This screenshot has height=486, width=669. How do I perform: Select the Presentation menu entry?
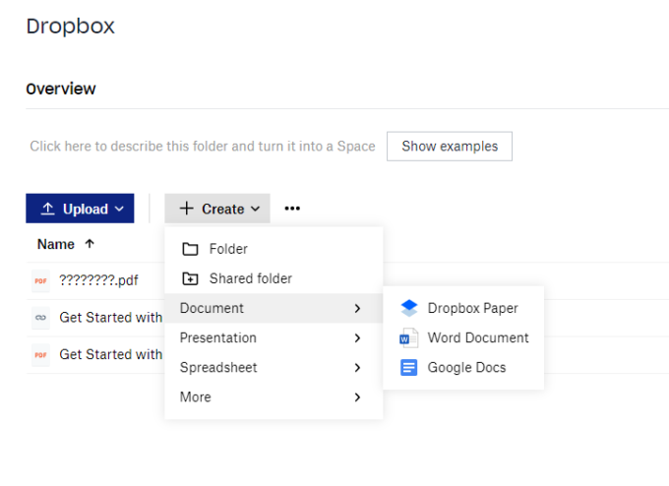pyautogui.click(x=274, y=338)
